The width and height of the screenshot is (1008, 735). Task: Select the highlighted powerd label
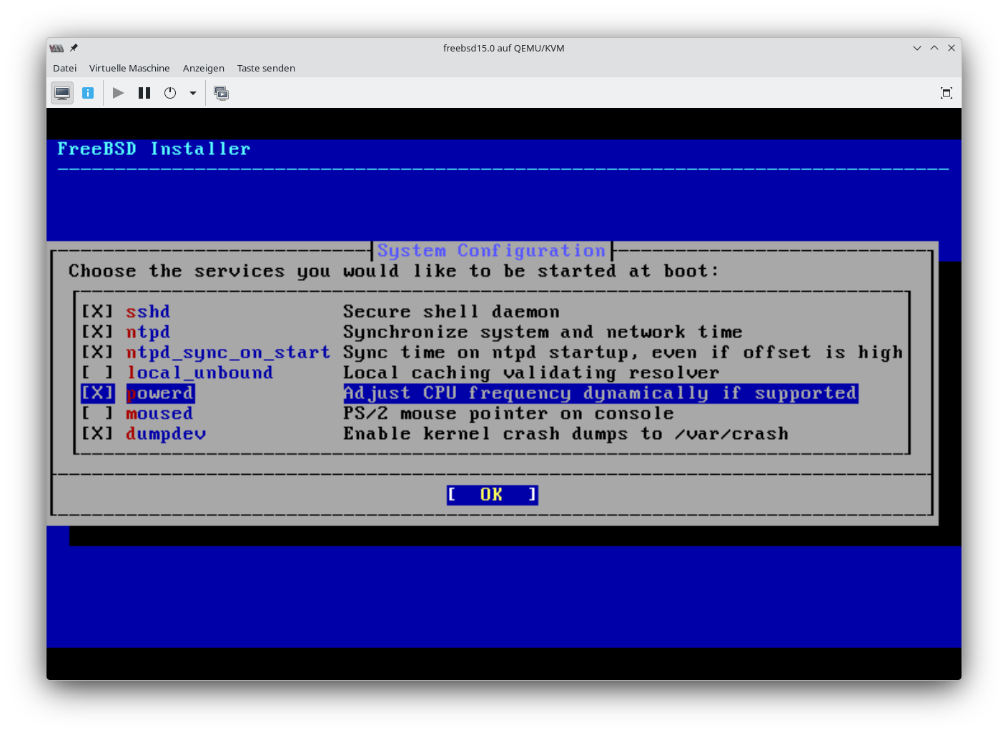[160, 393]
